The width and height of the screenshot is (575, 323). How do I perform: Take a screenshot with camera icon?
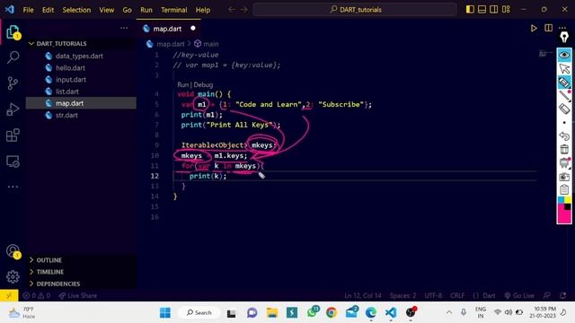pos(564,177)
